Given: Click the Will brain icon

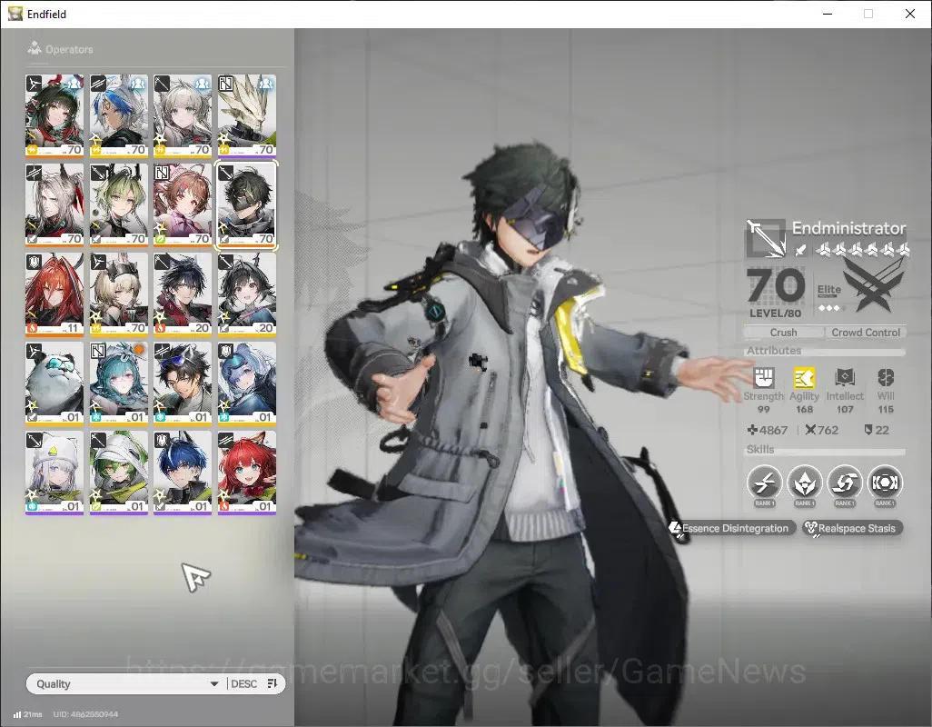Looking at the screenshot, I should coord(886,377).
